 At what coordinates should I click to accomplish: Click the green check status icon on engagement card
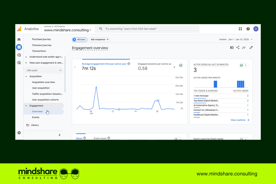181,65
